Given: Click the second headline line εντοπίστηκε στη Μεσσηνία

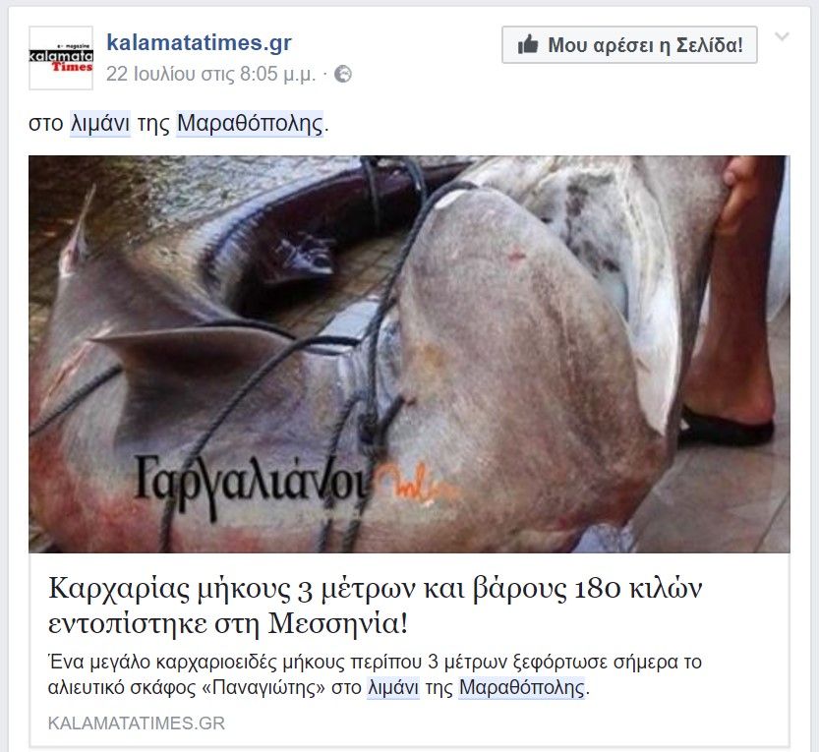Looking at the screenshot, I should point(228,623).
